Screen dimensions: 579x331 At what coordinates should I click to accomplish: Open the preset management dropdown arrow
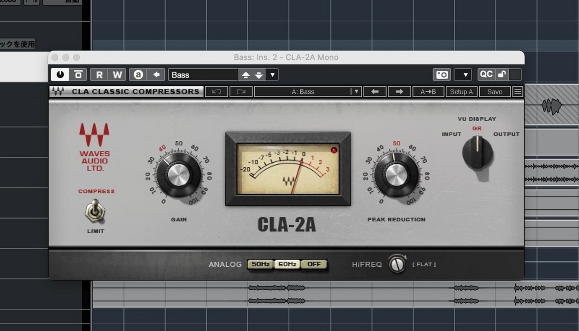tap(272, 75)
